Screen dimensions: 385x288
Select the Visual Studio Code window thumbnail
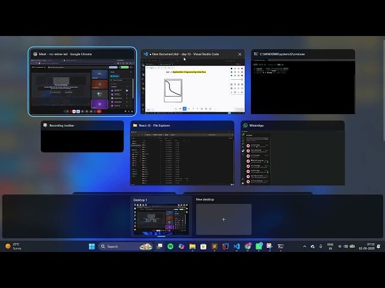[x=192, y=82]
